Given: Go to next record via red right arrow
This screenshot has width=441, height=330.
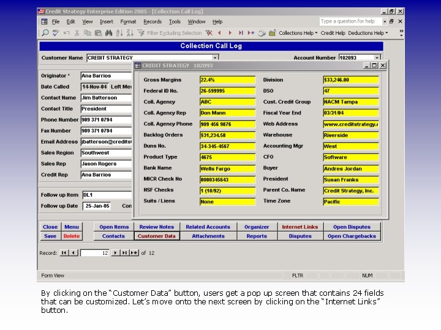Looking at the screenshot, I should click(x=230, y=33).
